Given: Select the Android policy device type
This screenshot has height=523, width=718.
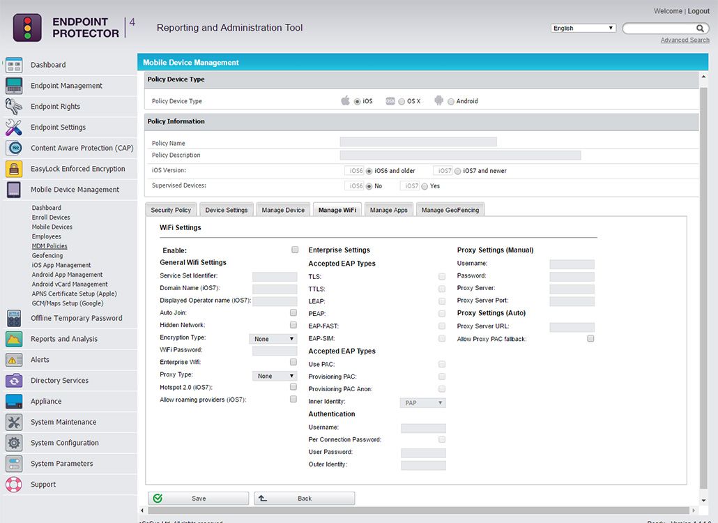Looking at the screenshot, I should [451, 102].
